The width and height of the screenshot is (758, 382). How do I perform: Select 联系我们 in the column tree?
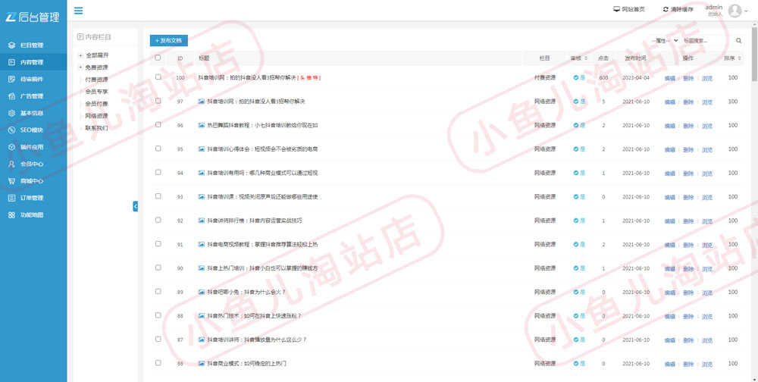(97, 128)
